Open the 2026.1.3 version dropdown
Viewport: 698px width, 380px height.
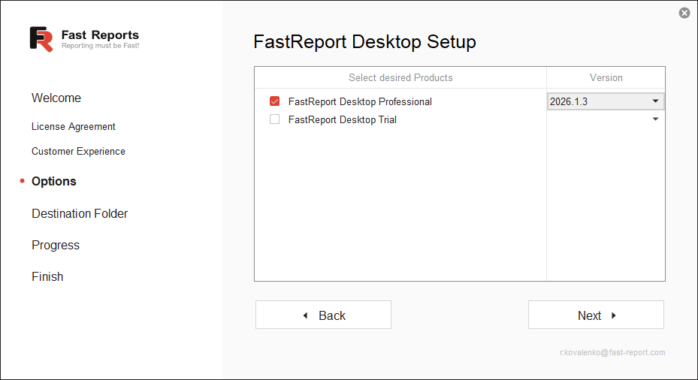click(655, 101)
